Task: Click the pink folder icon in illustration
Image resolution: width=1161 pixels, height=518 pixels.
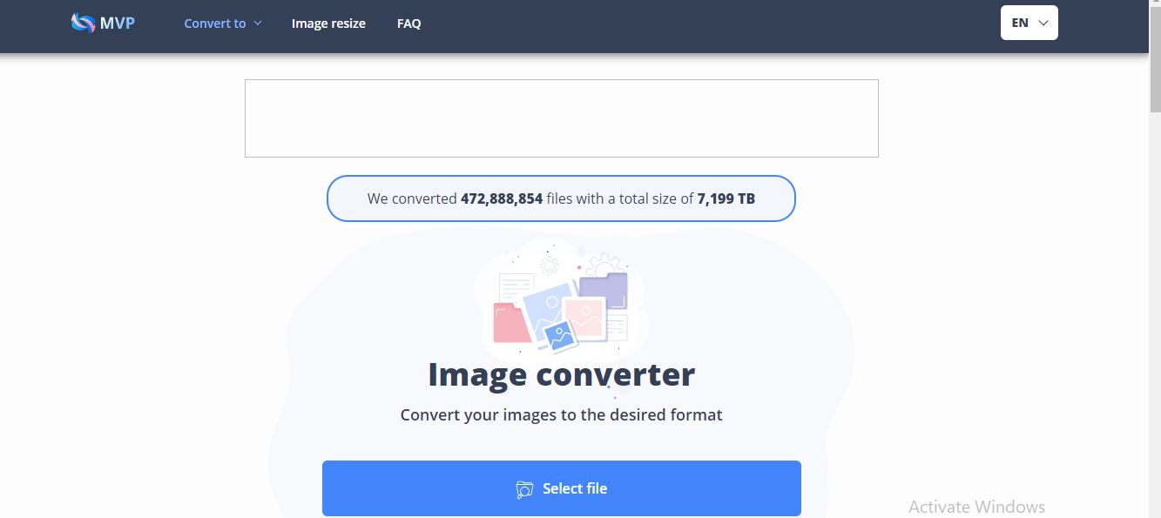Action: click(x=512, y=322)
